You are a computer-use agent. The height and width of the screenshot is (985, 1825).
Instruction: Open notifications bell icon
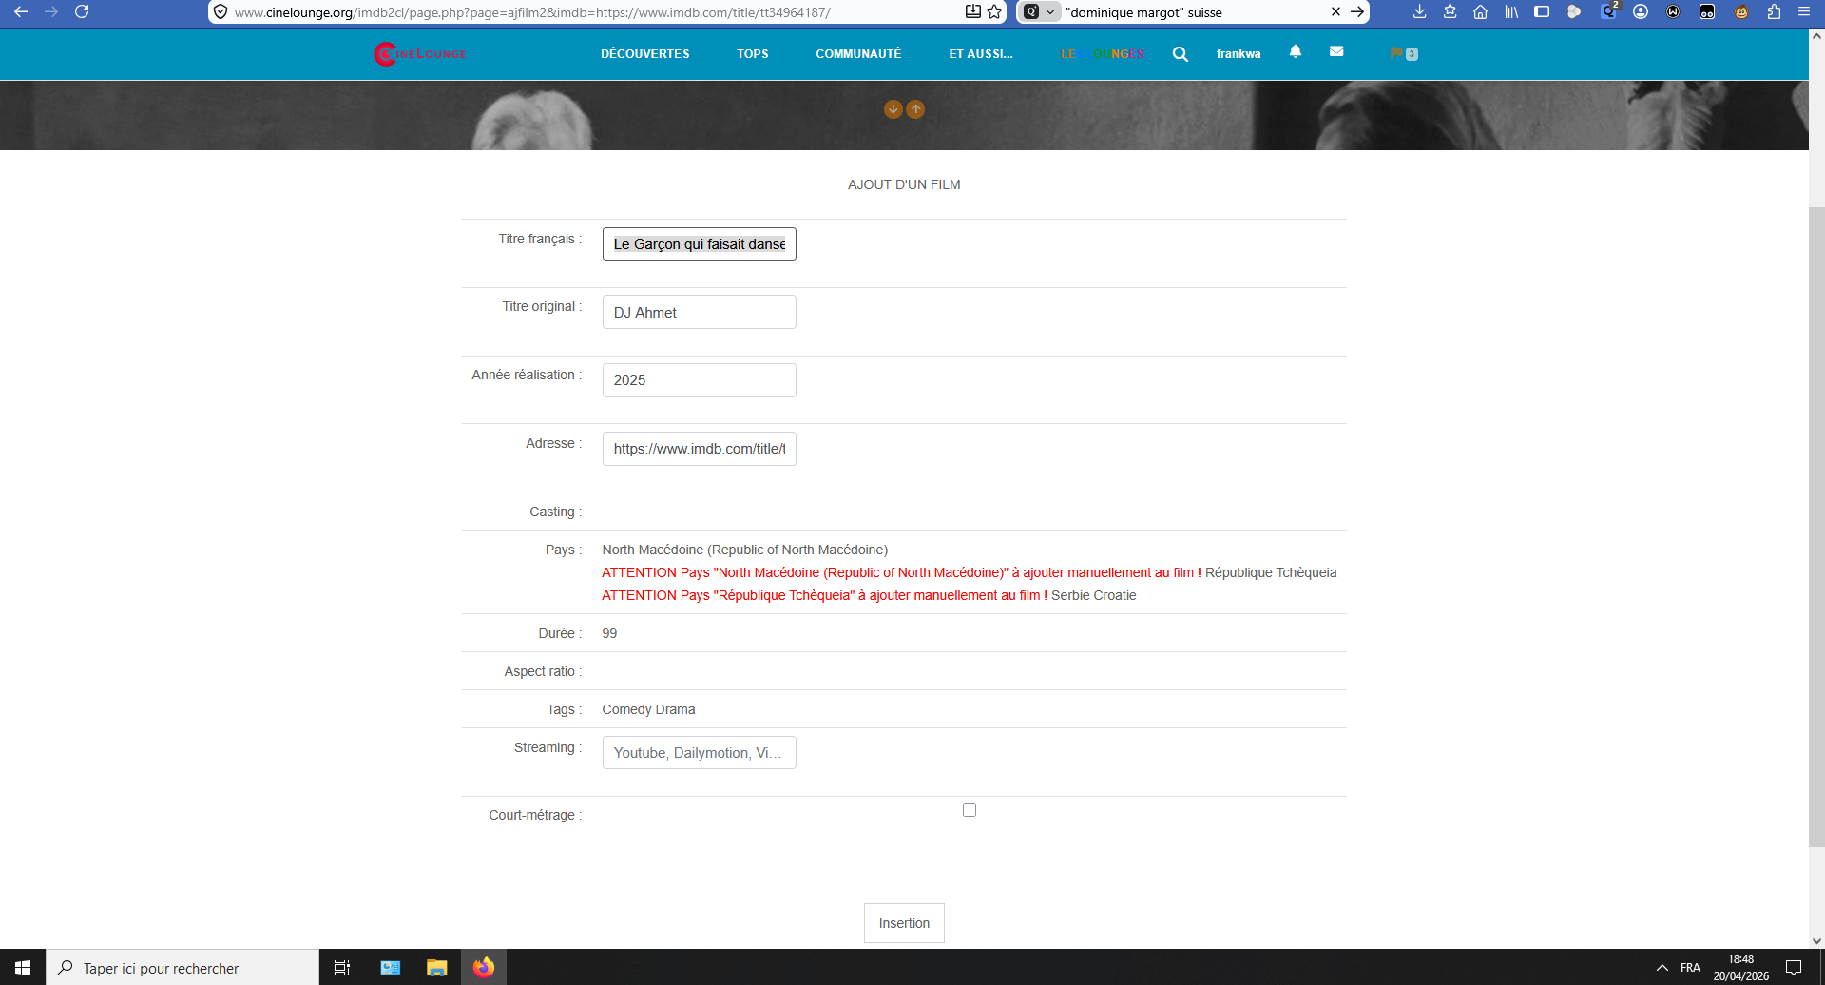[x=1295, y=51]
